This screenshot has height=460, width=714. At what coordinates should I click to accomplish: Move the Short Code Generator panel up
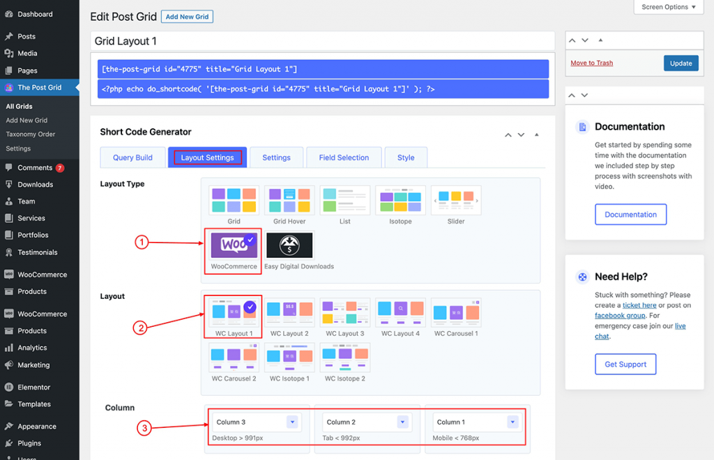[x=508, y=135]
